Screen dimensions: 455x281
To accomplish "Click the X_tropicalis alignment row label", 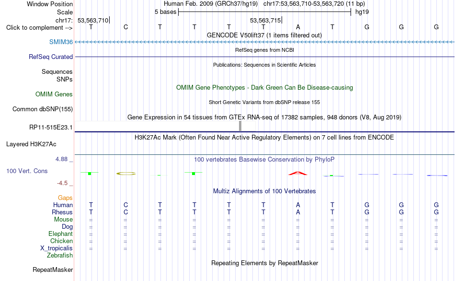I will [x=57, y=248].
